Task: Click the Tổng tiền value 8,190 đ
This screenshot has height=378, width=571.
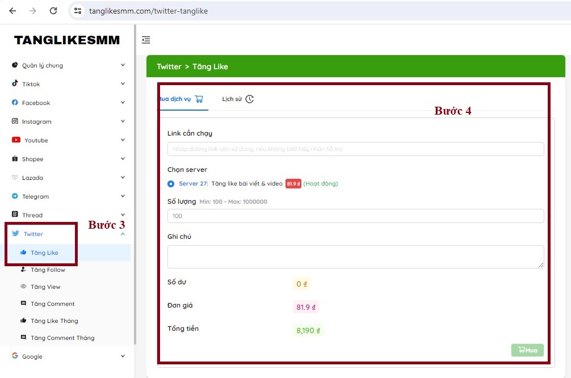Action: 308,330
